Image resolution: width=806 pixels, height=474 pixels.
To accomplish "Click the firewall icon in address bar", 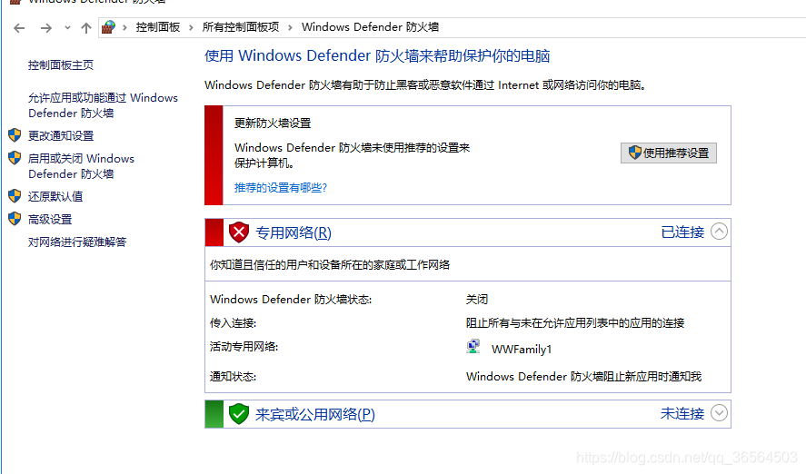I will click(108, 27).
